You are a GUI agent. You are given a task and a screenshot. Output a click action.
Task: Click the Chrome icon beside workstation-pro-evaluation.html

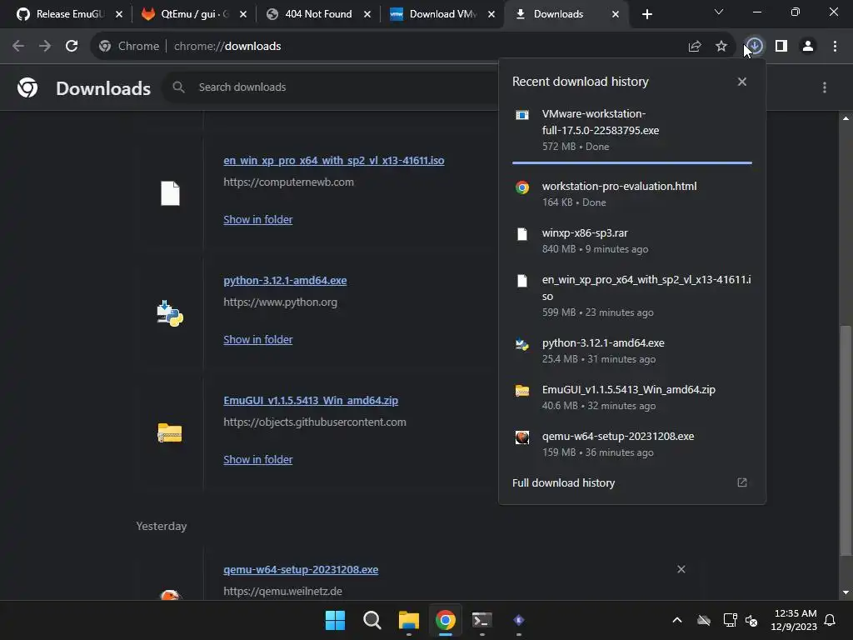tap(522, 187)
